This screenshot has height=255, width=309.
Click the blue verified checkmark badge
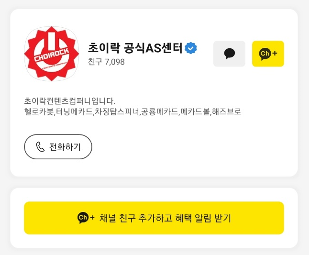coord(190,48)
